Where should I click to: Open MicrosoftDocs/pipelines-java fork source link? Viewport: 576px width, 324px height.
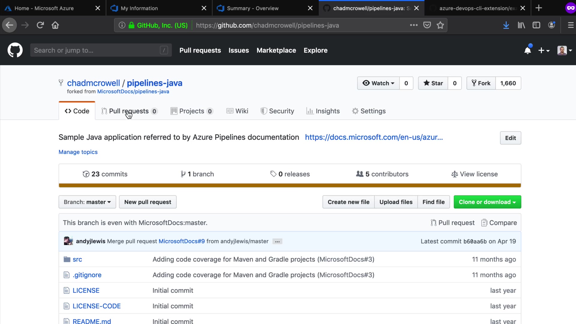[133, 91]
